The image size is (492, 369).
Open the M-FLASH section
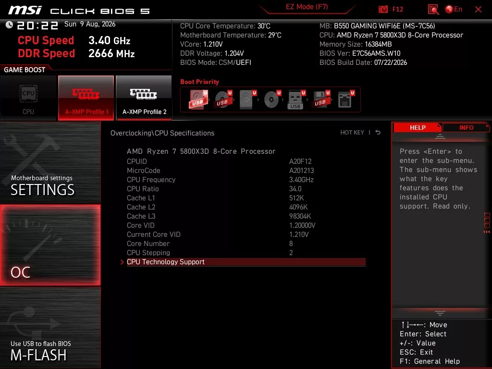(50, 328)
